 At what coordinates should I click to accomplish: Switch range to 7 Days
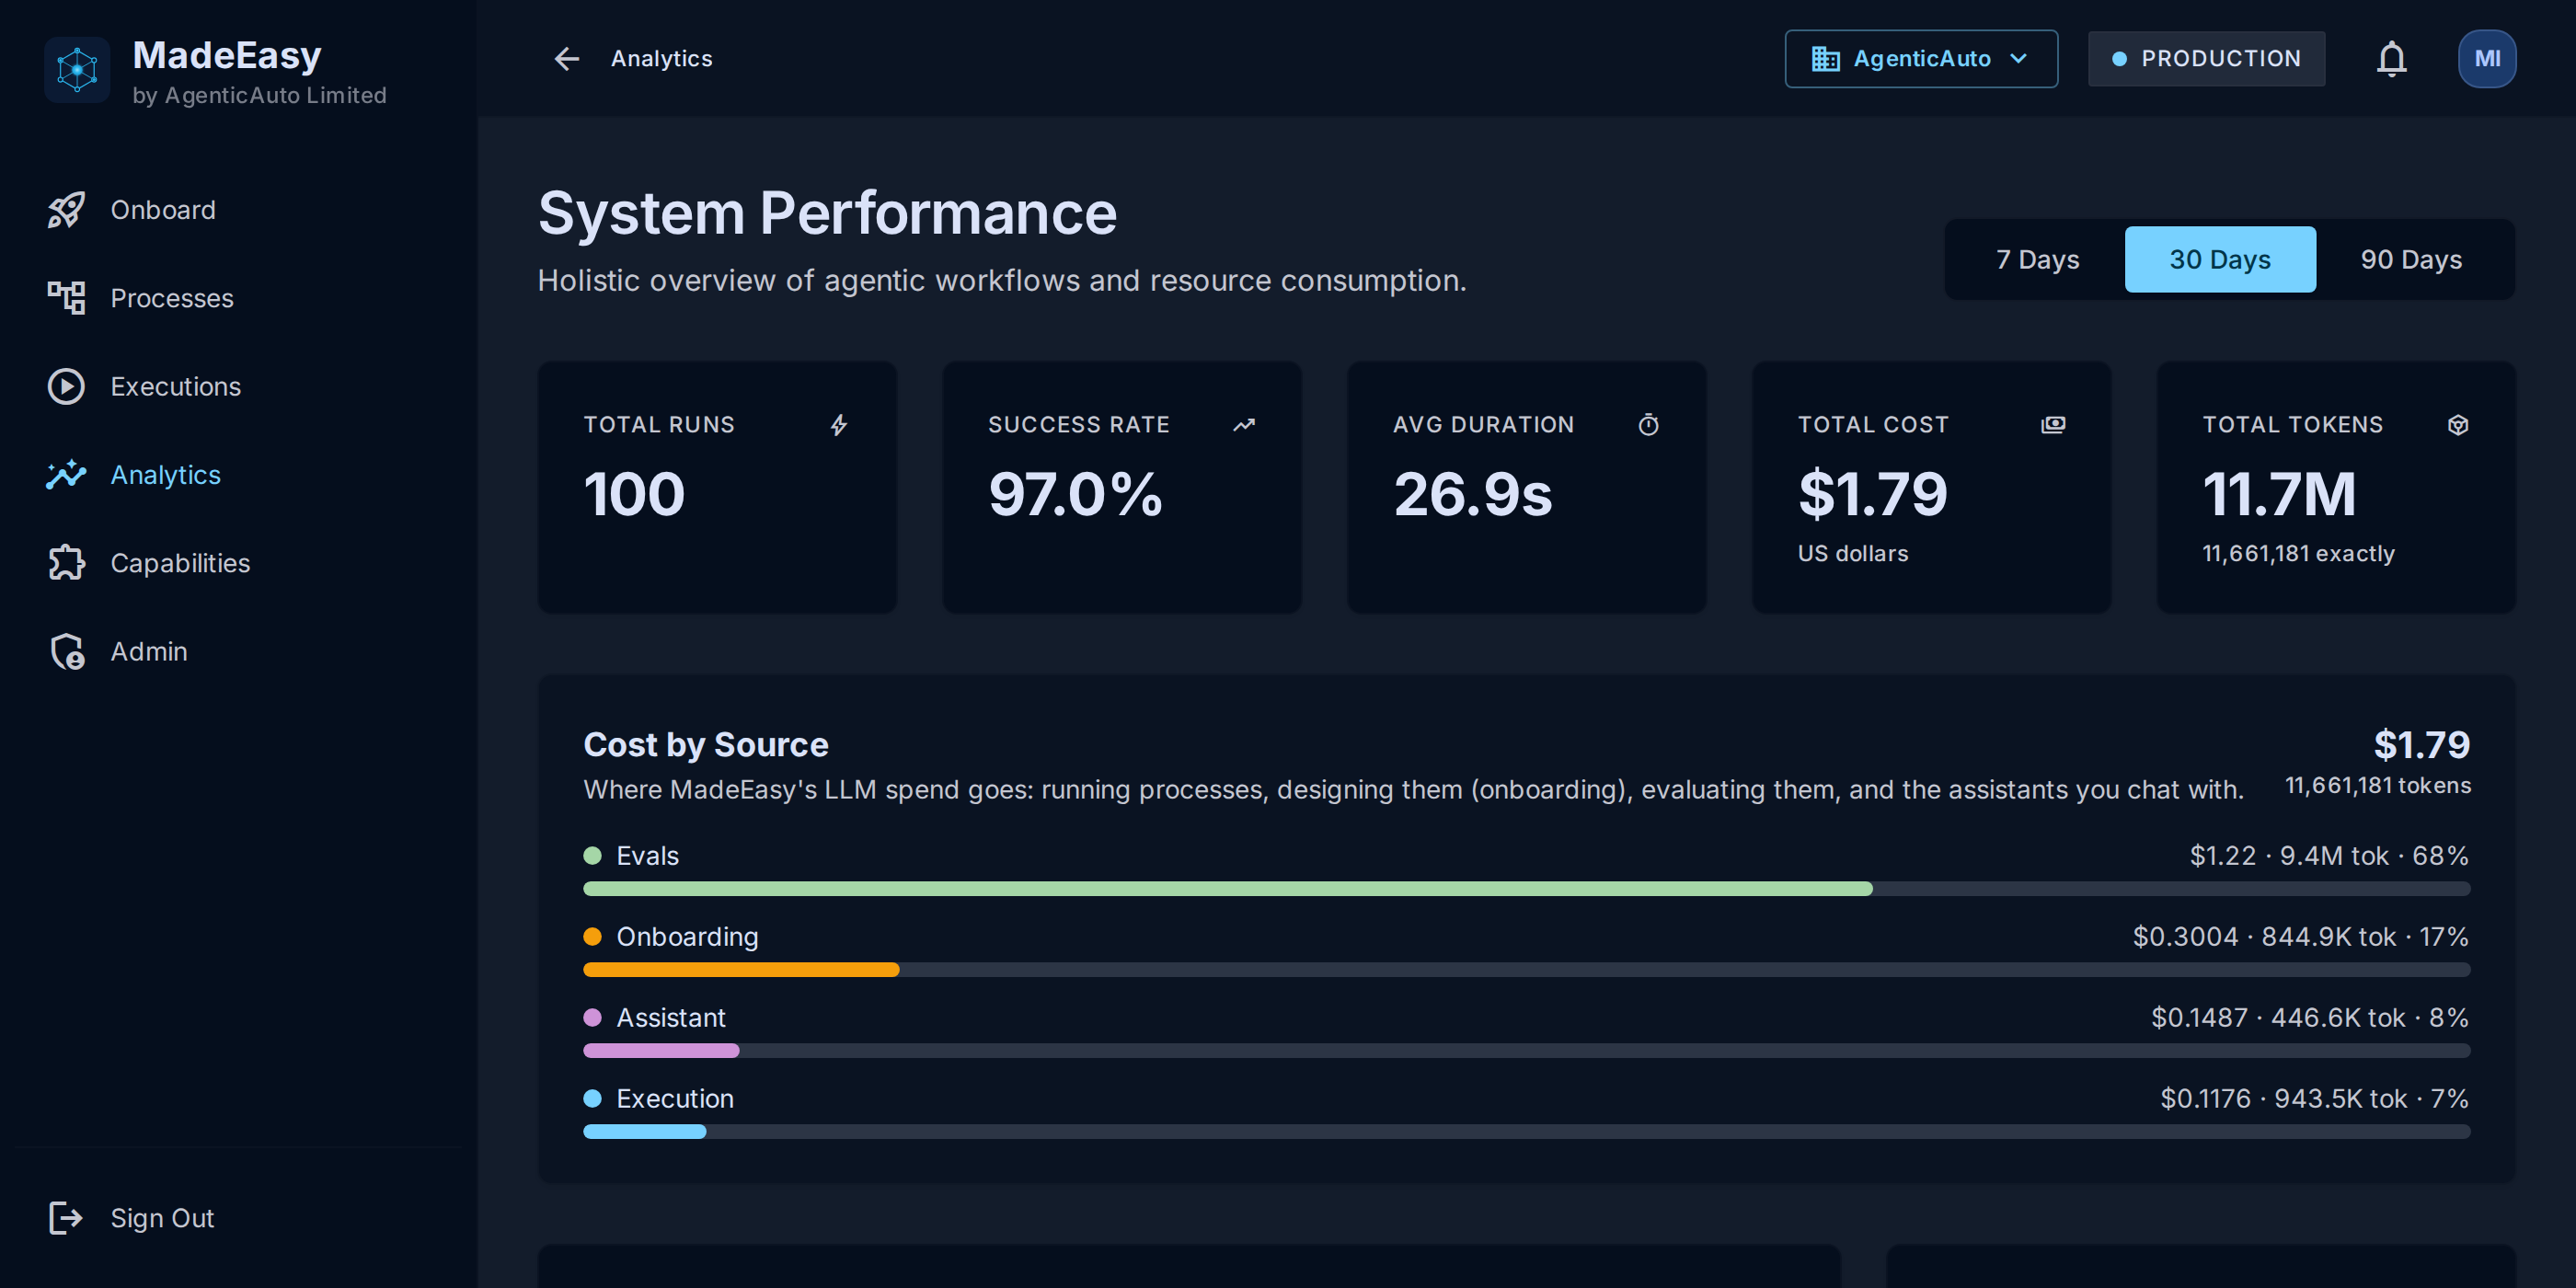[x=2037, y=259]
